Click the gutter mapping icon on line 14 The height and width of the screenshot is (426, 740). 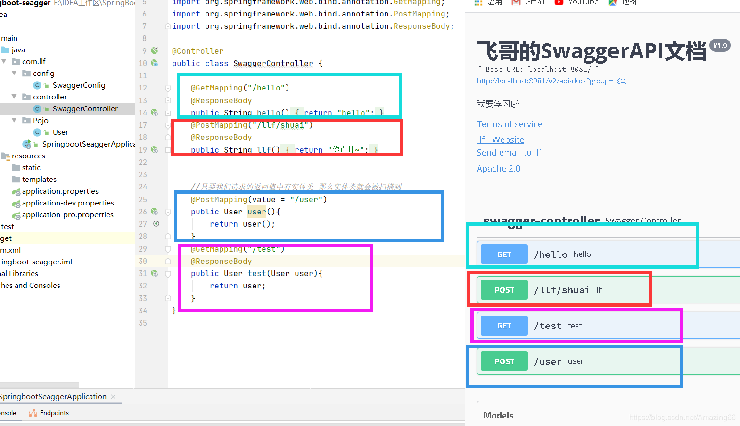point(154,113)
